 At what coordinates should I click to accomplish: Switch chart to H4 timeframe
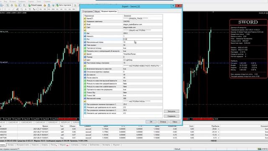click(61, 9)
